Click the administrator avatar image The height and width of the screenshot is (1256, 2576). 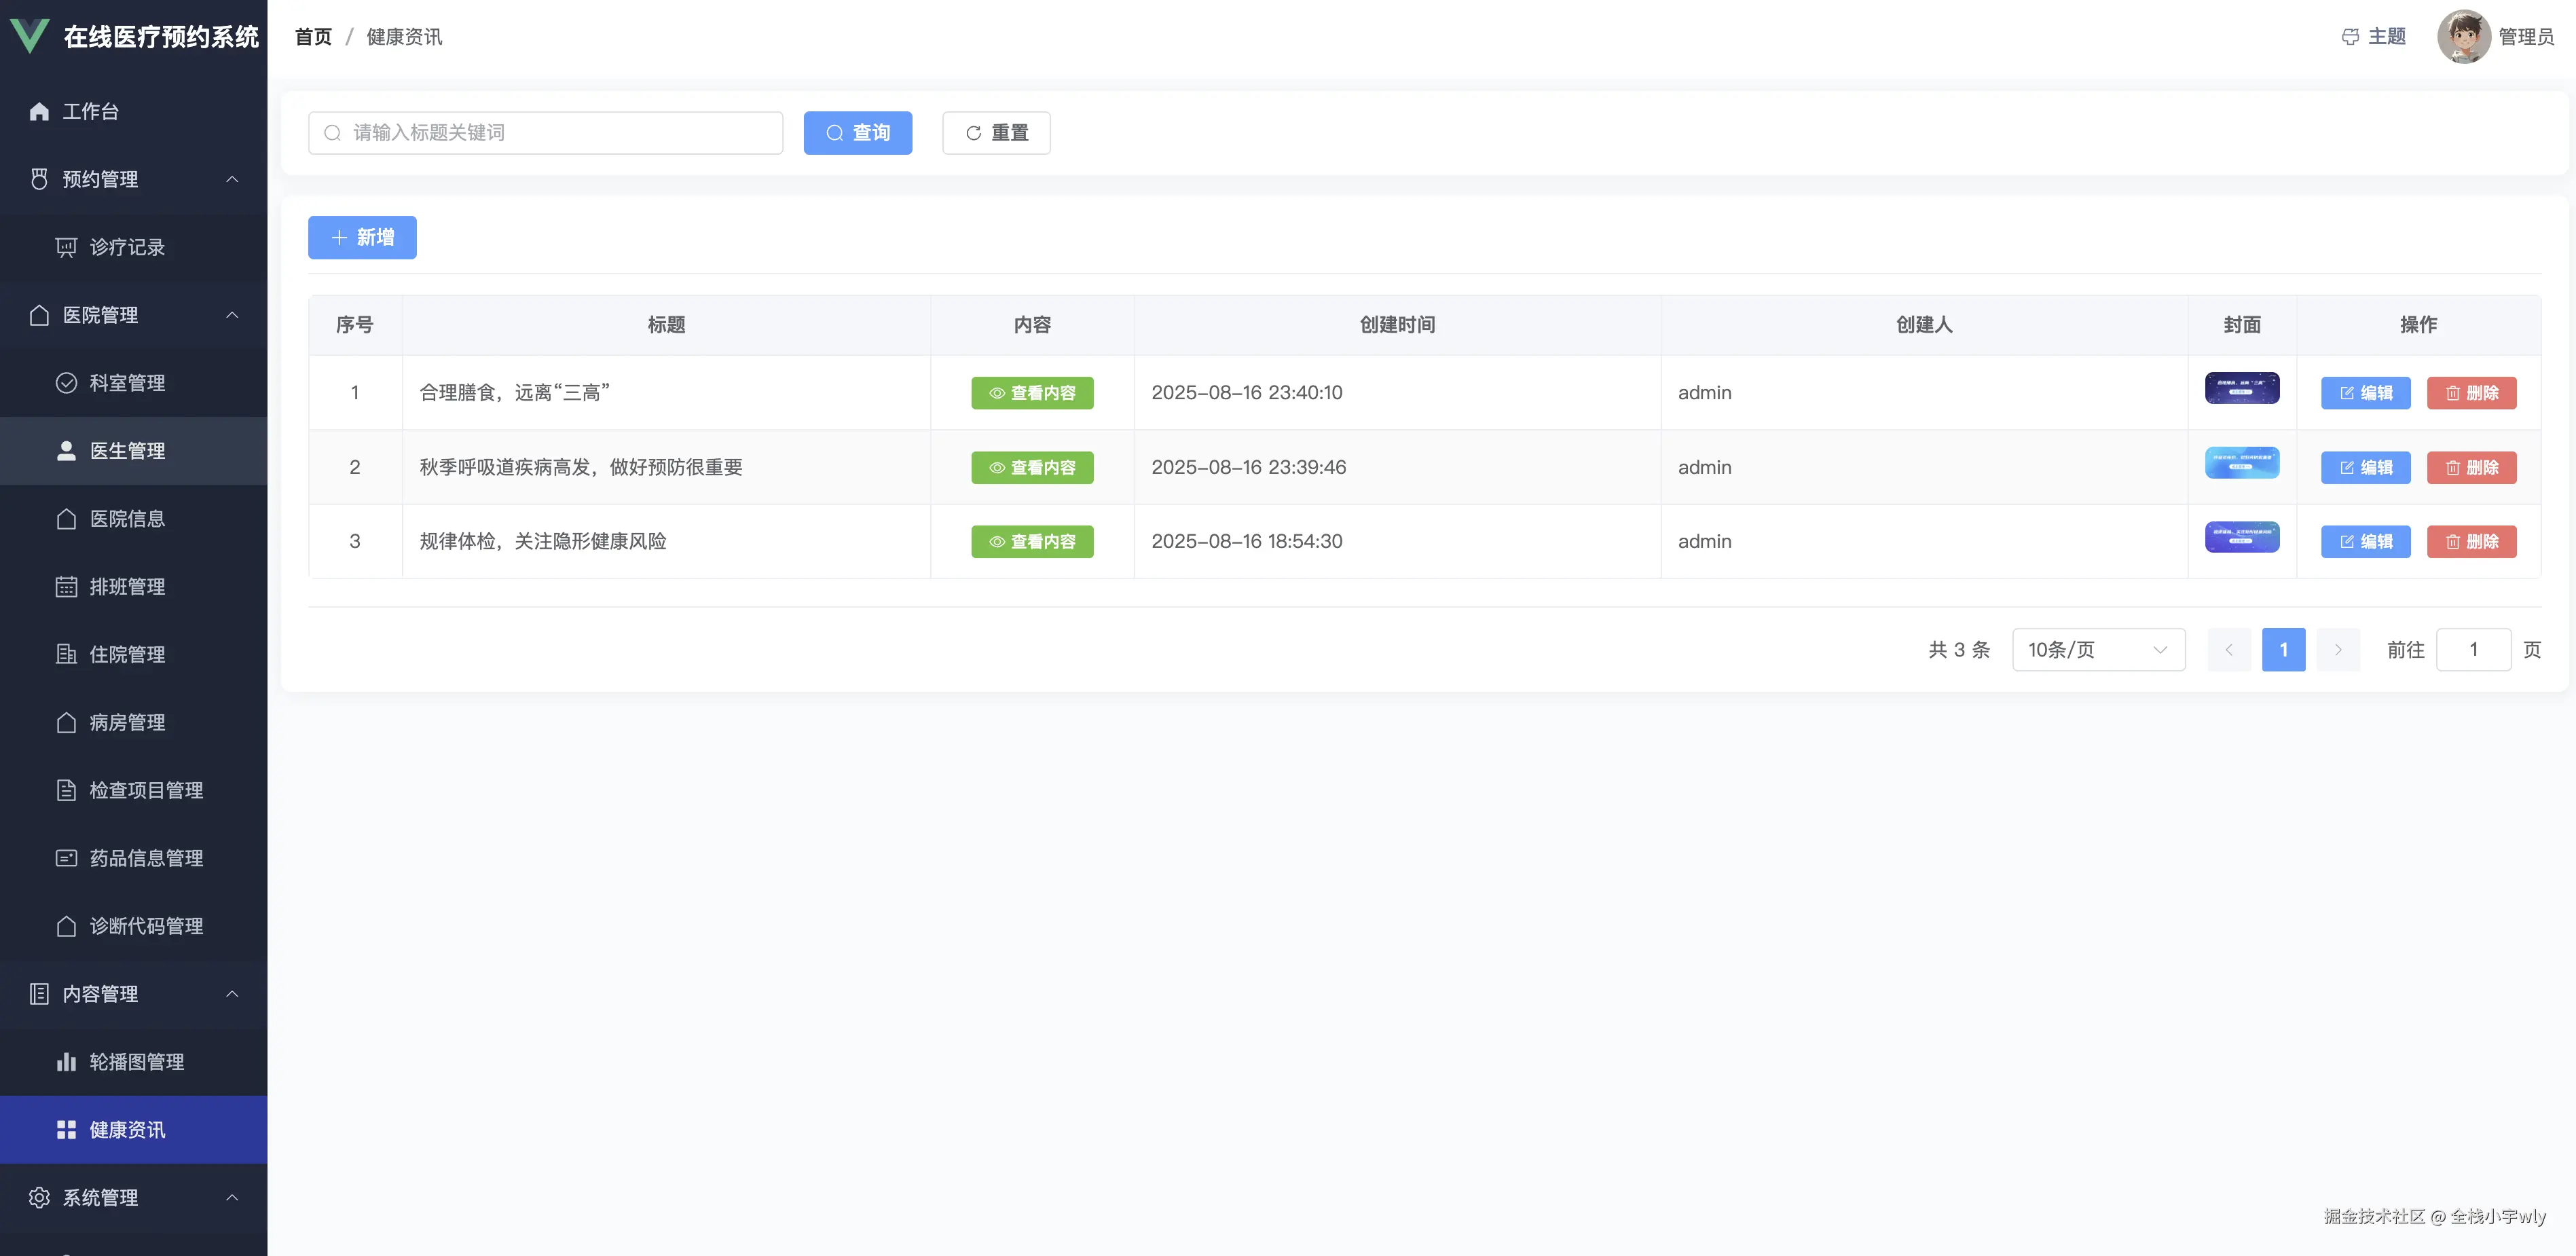[x=2463, y=37]
